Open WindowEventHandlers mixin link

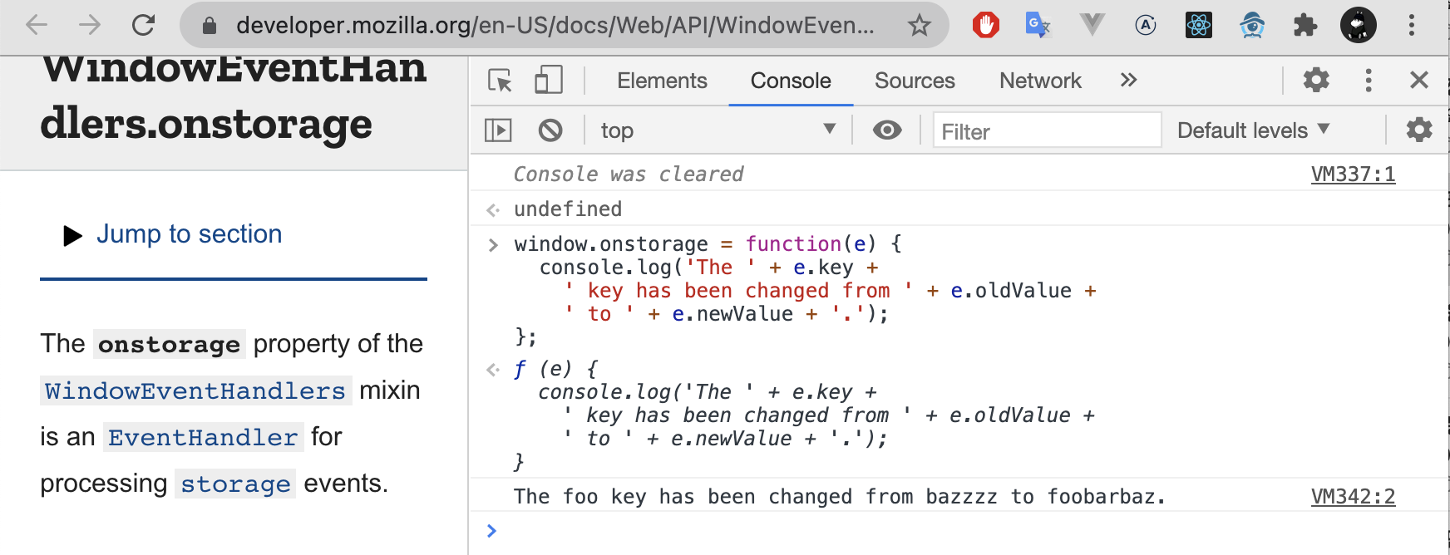click(195, 390)
